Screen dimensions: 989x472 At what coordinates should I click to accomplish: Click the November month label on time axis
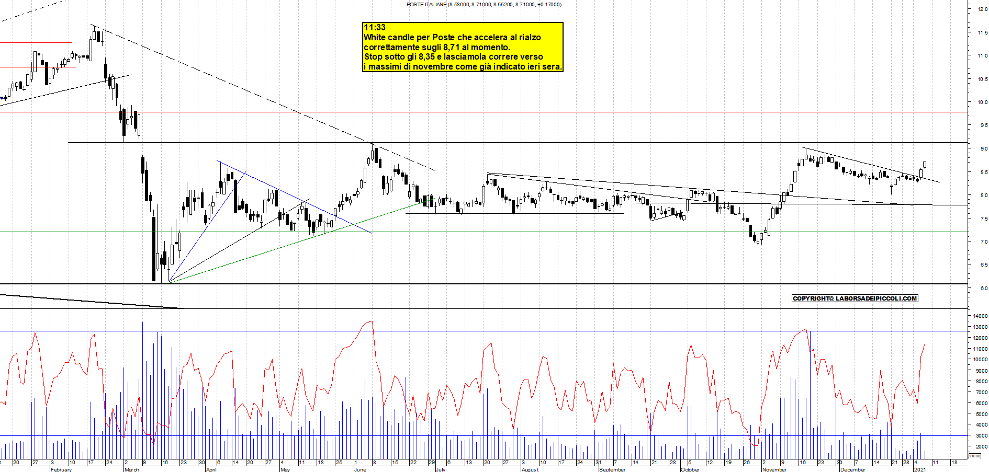click(774, 469)
